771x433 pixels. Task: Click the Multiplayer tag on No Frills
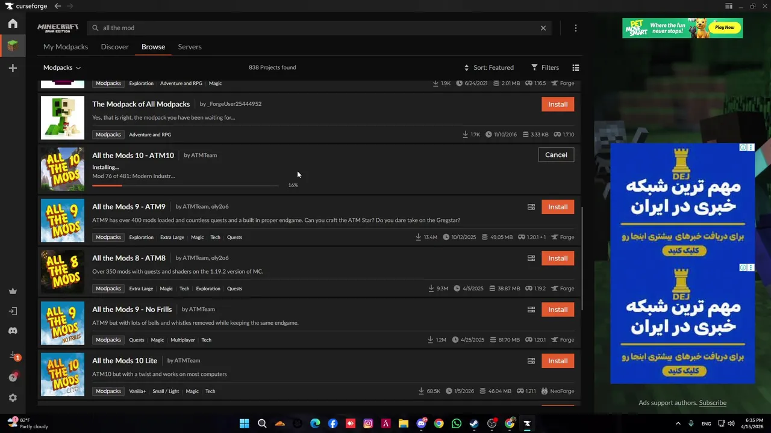183,340
